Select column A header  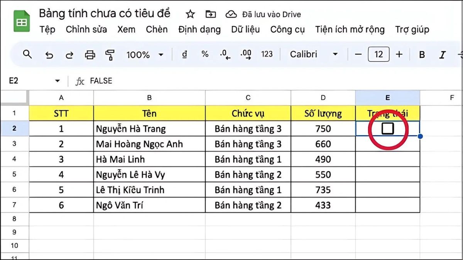pyautogui.click(x=61, y=98)
